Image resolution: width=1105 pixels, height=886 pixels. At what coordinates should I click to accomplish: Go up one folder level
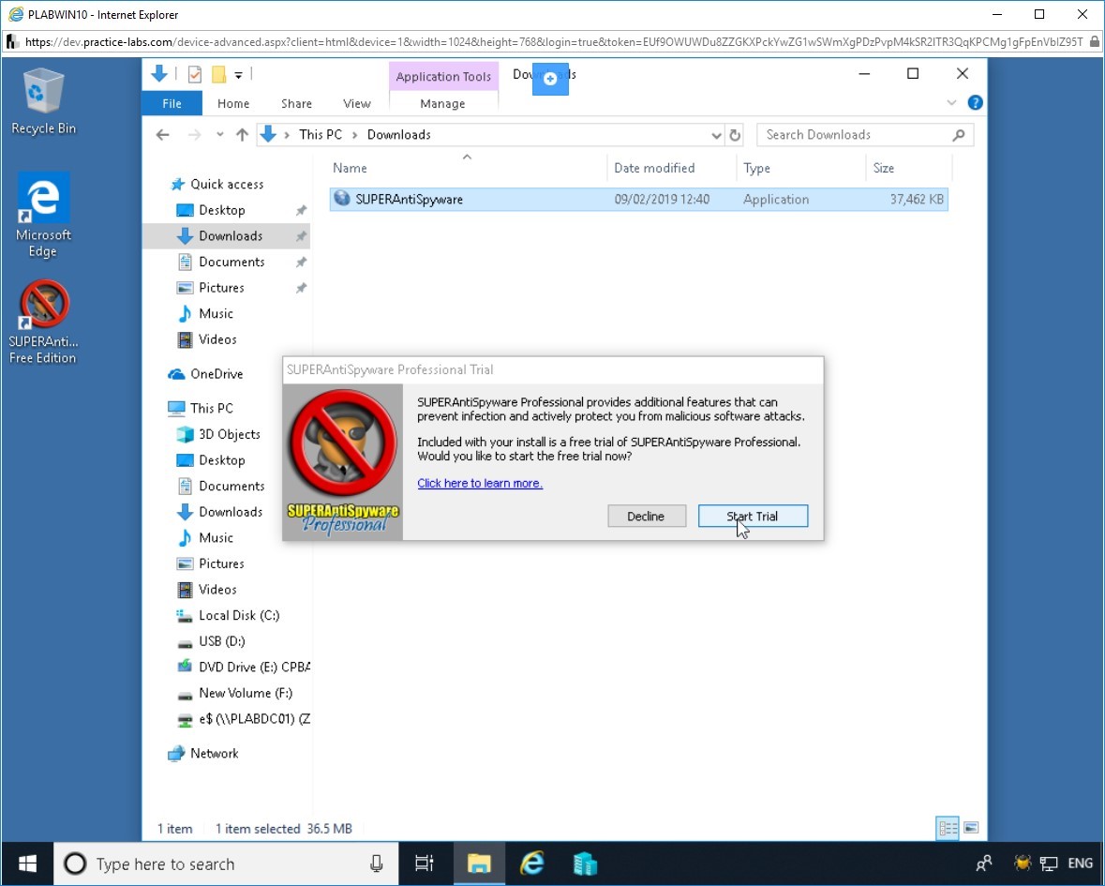coord(242,135)
